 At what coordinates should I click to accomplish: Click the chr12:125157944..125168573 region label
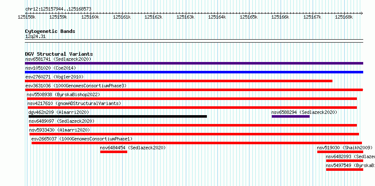click(x=58, y=9)
